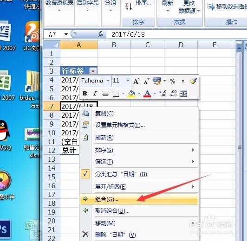The width and height of the screenshot is (247, 241).
Task: Expand the accounting format dropdown arrow
Action: click(164, 81)
